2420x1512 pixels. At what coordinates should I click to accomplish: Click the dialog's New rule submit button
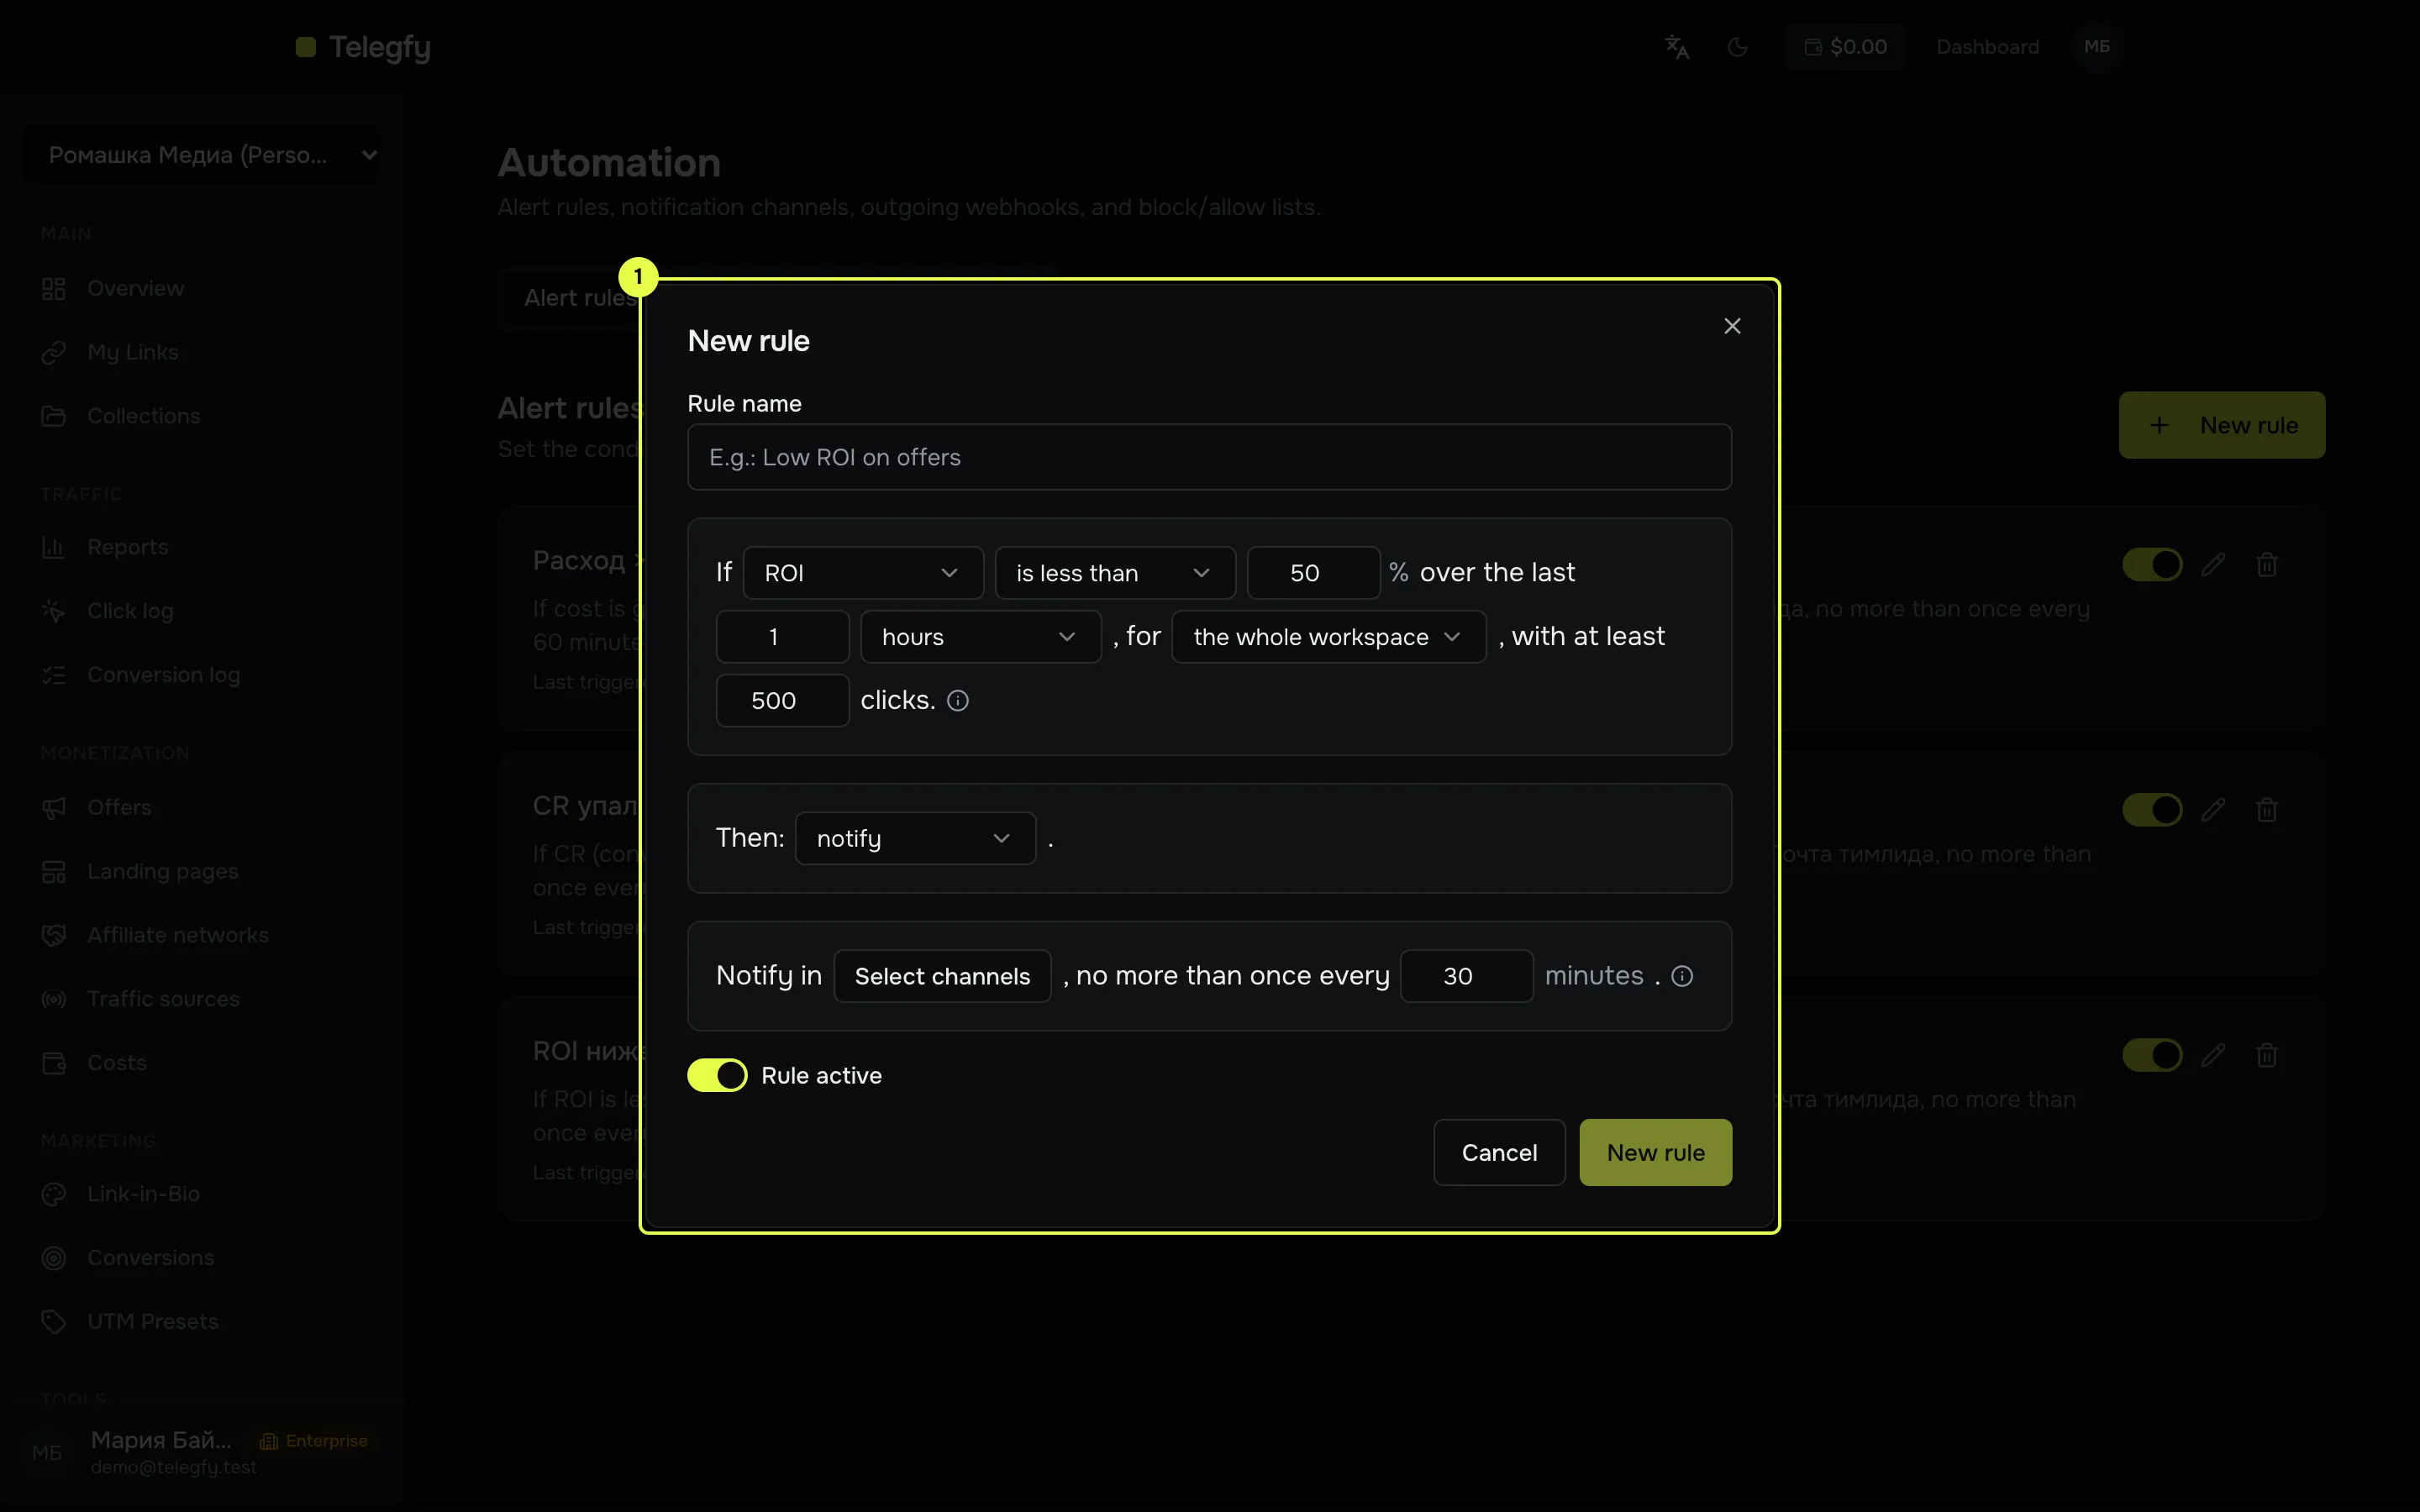[x=1655, y=1152]
